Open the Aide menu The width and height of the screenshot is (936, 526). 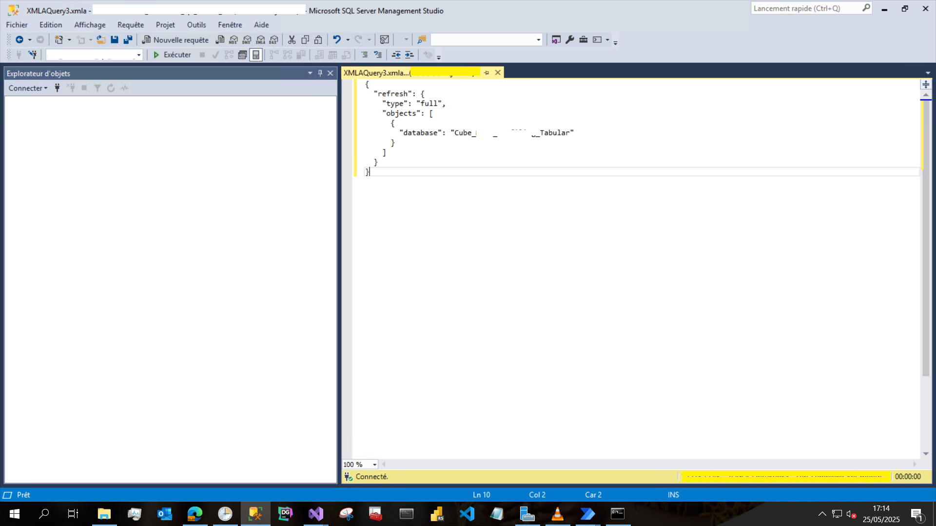261,25
